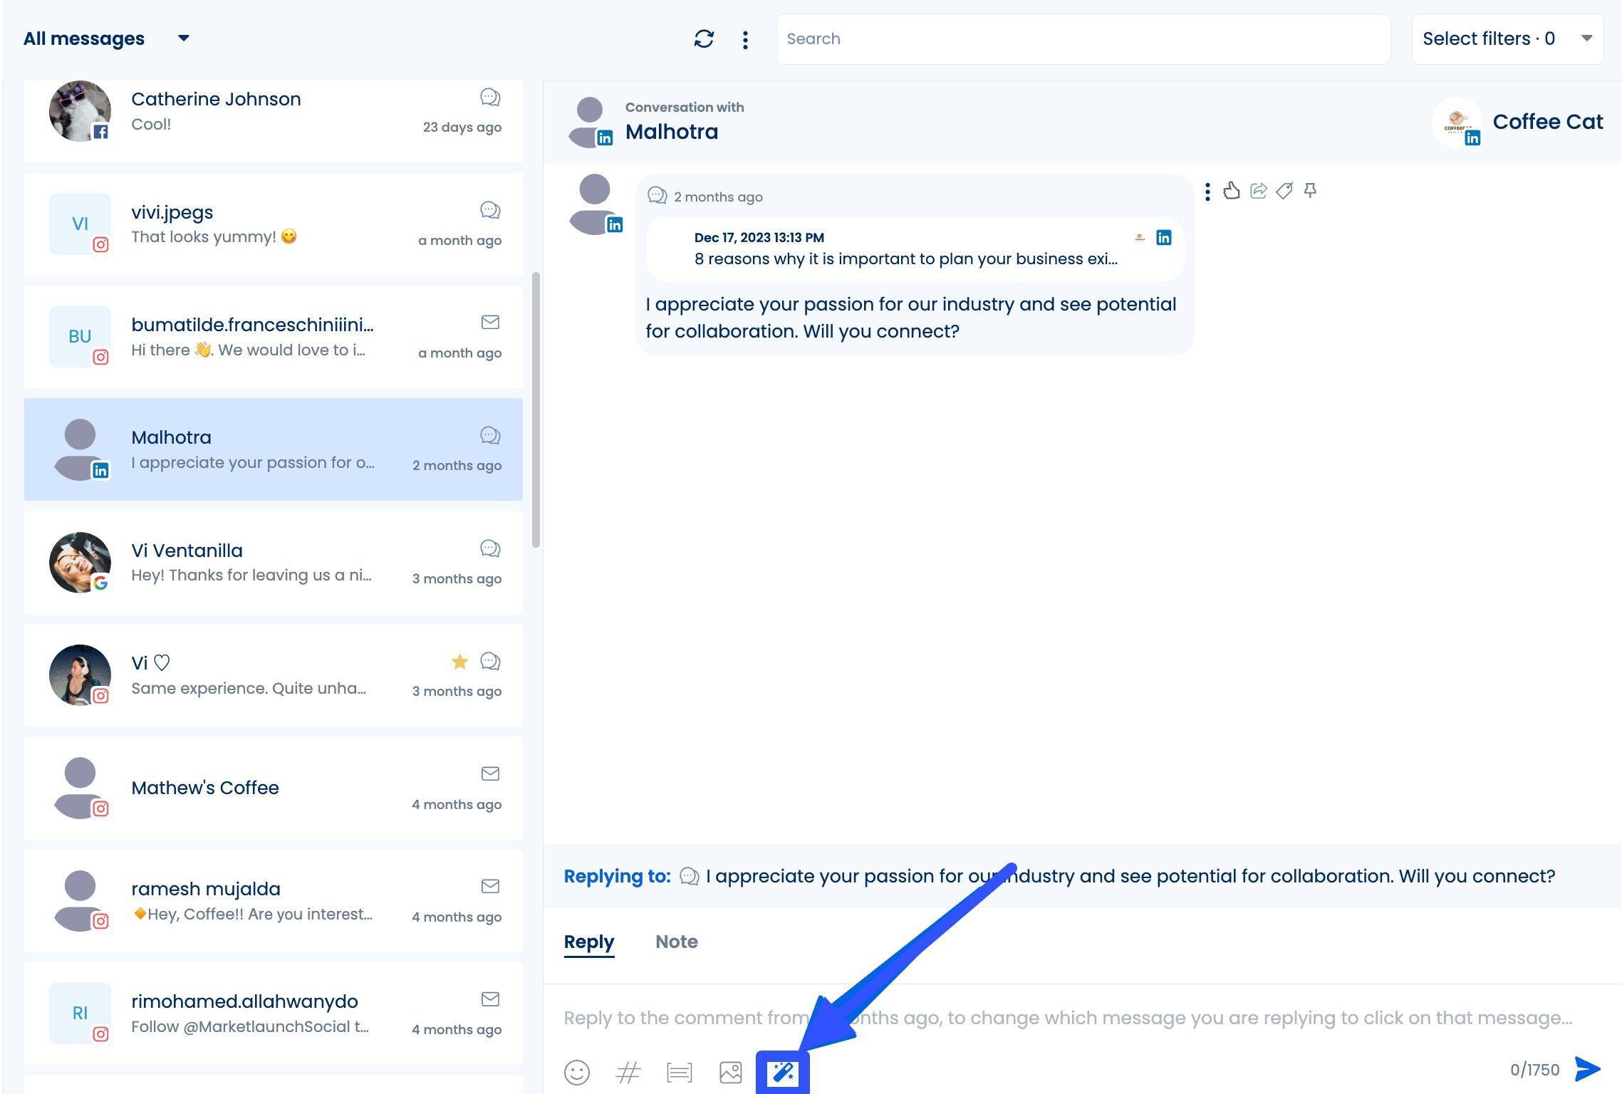Viewport: 1622px width, 1094px height.
Task: Attach an image using the image icon
Action: click(x=730, y=1071)
